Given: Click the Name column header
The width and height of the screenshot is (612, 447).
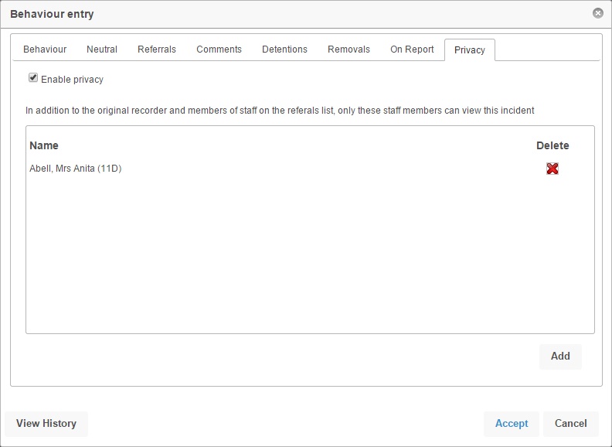Looking at the screenshot, I should click(x=44, y=145).
